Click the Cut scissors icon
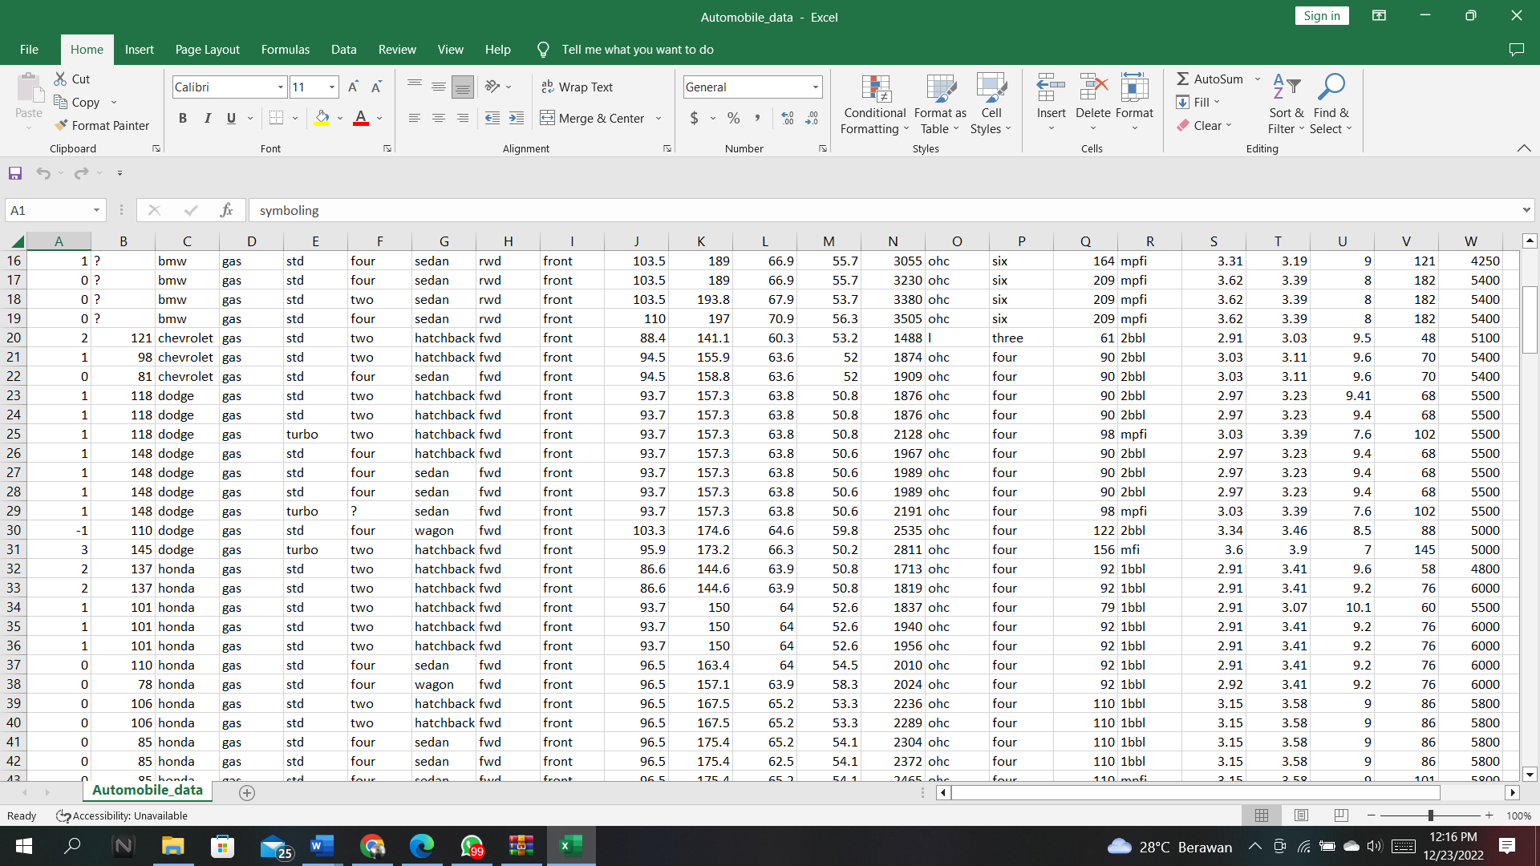This screenshot has height=866, width=1540. 60,79
